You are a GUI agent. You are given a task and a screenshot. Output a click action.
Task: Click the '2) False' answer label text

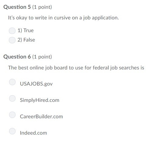[26, 40]
